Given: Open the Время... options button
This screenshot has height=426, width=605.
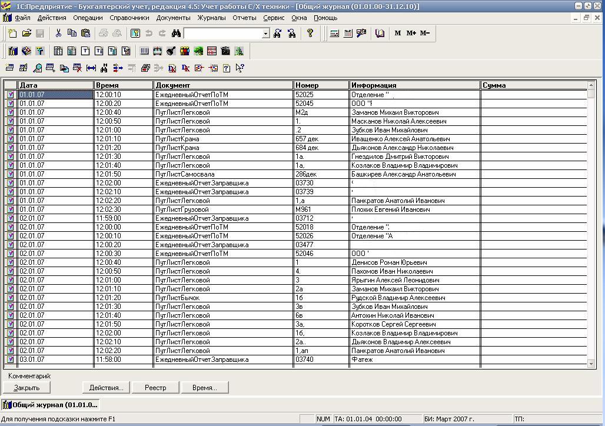Looking at the screenshot, I should pos(204,388).
